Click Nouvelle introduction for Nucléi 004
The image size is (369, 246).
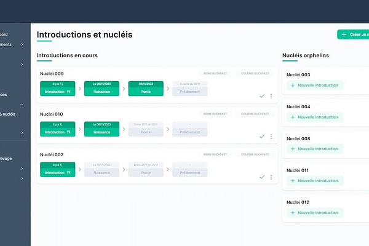pyautogui.click(x=315, y=117)
